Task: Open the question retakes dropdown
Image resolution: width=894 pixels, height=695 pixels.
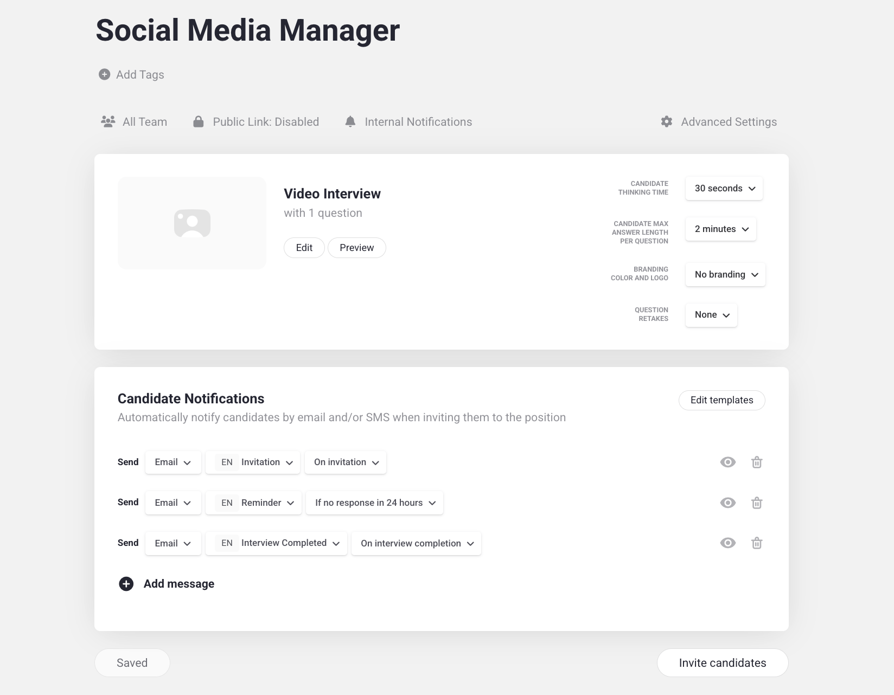Action: [x=711, y=315]
